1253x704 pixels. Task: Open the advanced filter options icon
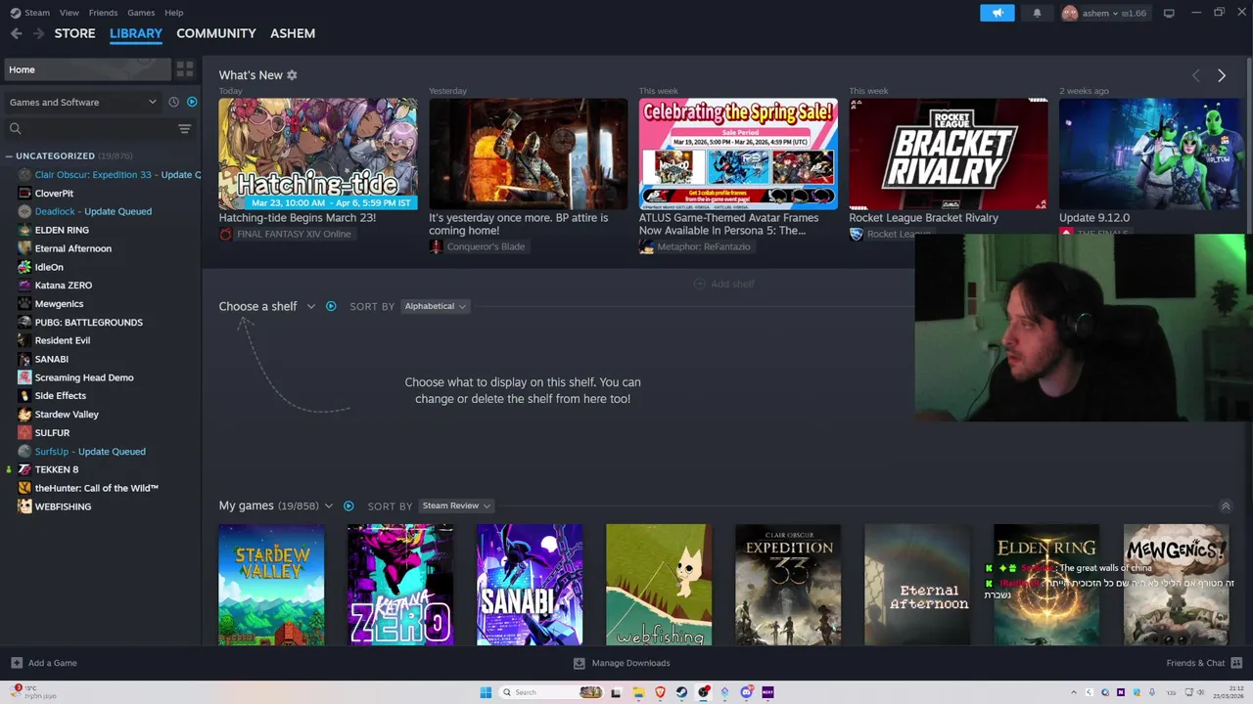[184, 129]
